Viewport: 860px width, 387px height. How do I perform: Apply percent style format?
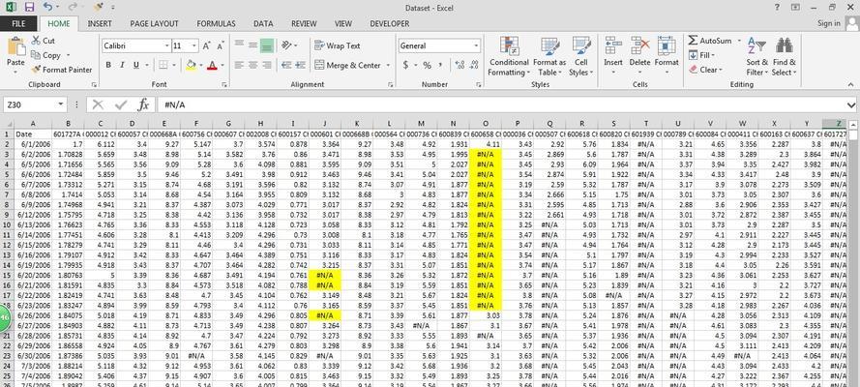[427, 65]
